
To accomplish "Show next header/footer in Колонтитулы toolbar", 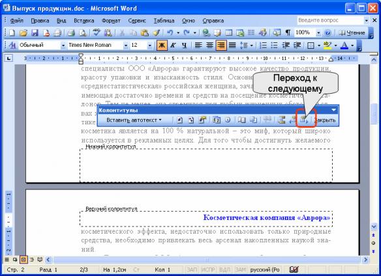I will click(304, 120).
